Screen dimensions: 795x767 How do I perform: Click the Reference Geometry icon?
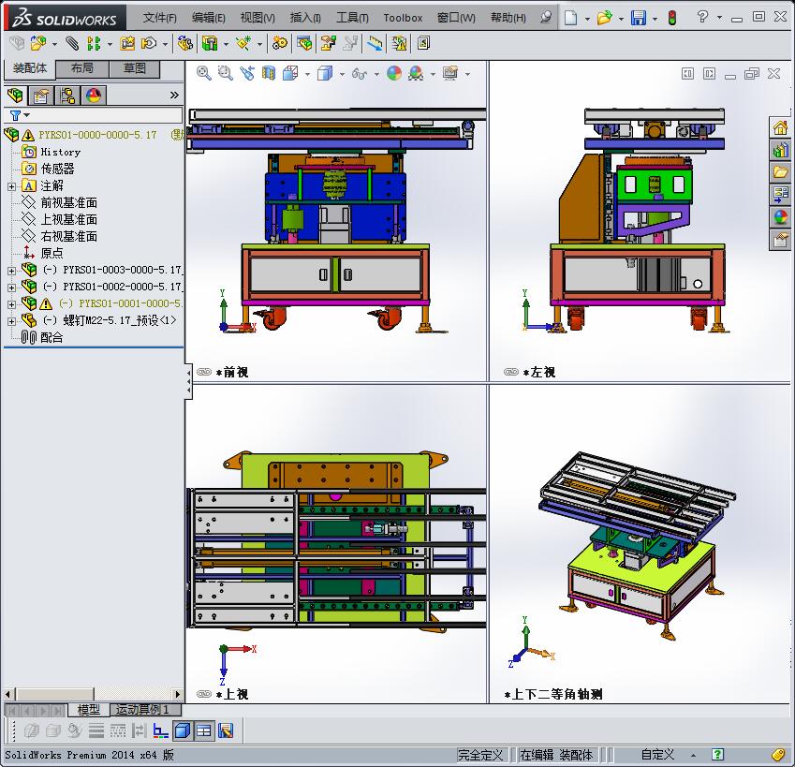(x=243, y=44)
